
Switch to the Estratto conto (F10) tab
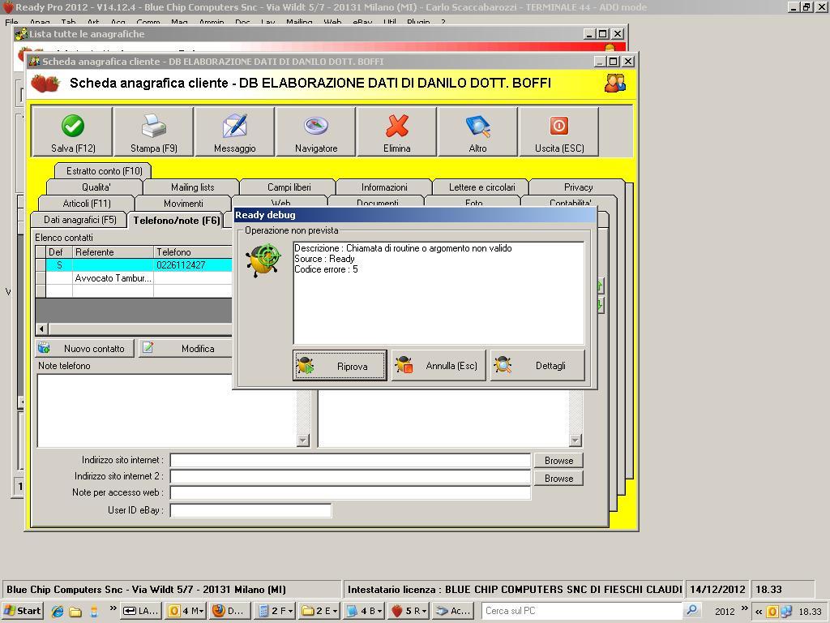point(104,170)
